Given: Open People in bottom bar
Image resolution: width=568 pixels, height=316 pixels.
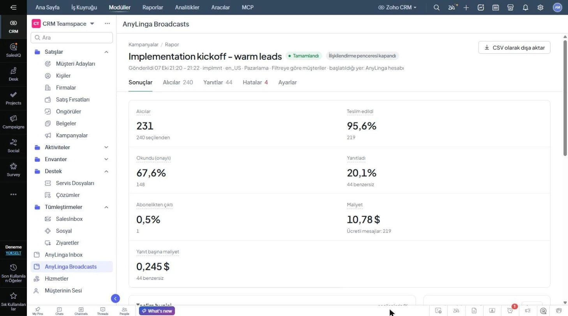Looking at the screenshot, I should tap(124, 311).
